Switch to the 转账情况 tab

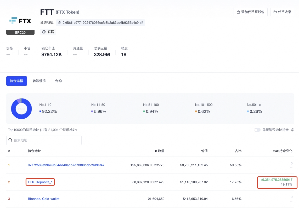(x=39, y=81)
